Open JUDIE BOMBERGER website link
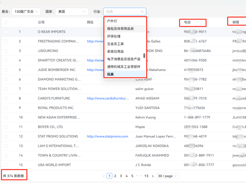 pos(95,70)
